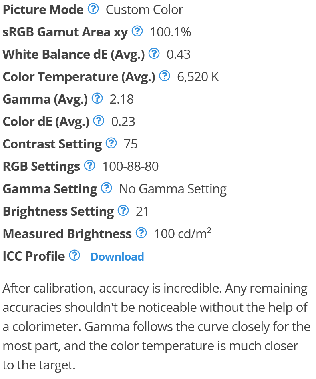Click the Measured Brightness help icon
Viewport: 316px width, 379px height.
coord(141,233)
